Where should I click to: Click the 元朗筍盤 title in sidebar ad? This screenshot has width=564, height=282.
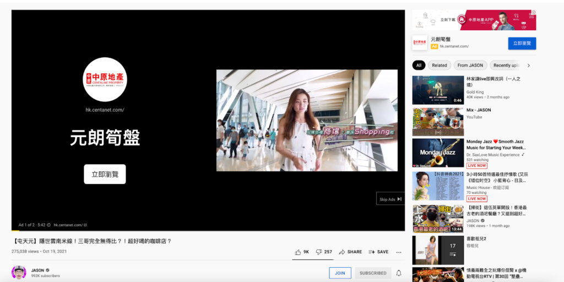click(441, 39)
